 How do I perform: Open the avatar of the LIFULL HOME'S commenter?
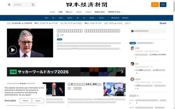coord(132,79)
